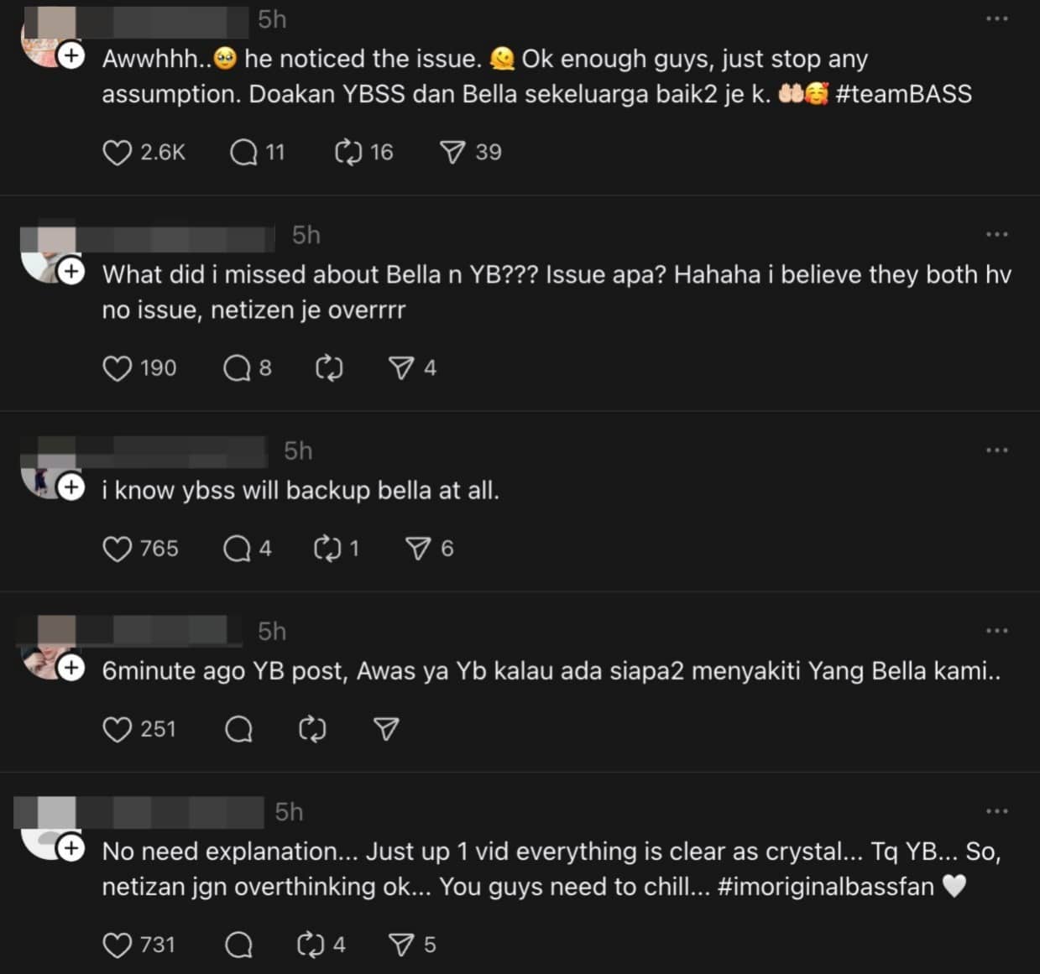Like the post tagged #teamBASS
This screenshot has width=1040, height=974.
click(x=117, y=153)
